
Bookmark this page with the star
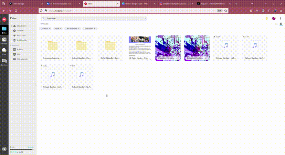click(226, 11)
